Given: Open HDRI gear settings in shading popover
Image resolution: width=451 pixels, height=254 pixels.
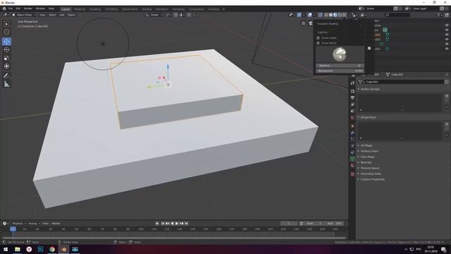Looking at the screenshot, I should [x=369, y=49].
